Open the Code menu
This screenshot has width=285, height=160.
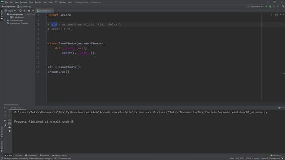coord(31,2)
